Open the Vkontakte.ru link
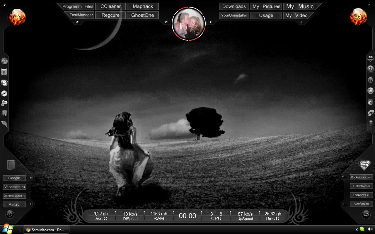This screenshot has width=375, height=234. coord(14,187)
